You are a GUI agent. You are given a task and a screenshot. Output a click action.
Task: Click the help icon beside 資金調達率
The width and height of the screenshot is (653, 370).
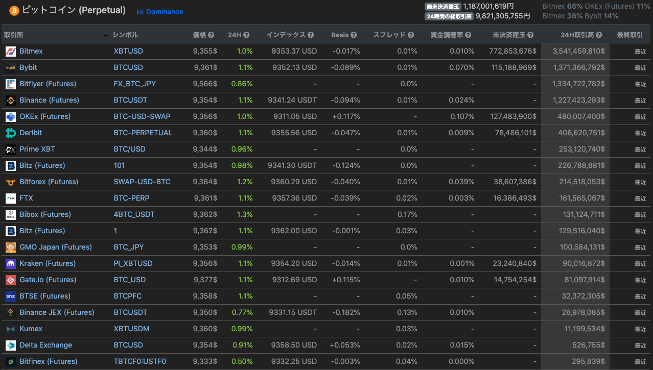coord(468,35)
